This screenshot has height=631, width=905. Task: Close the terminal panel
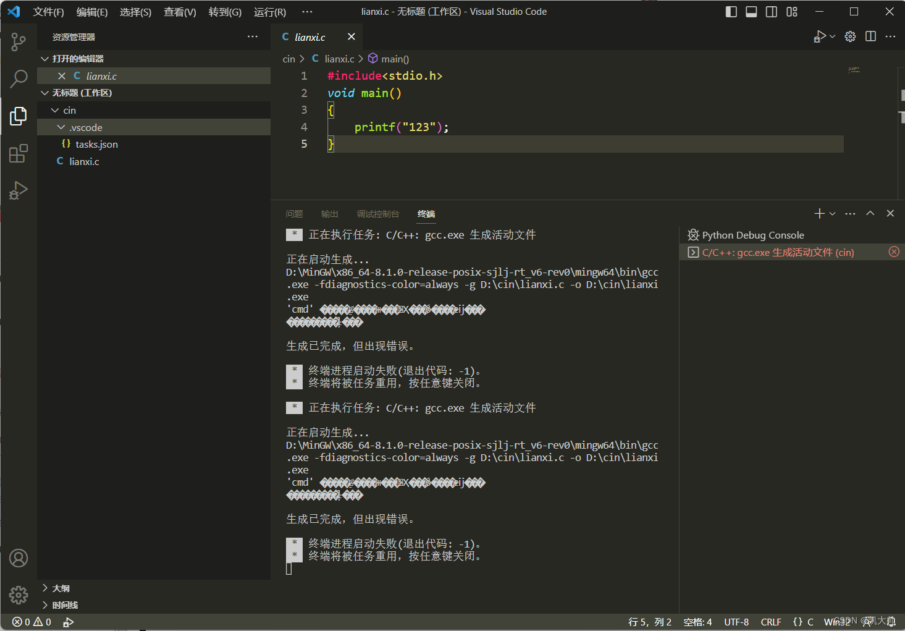coord(890,213)
